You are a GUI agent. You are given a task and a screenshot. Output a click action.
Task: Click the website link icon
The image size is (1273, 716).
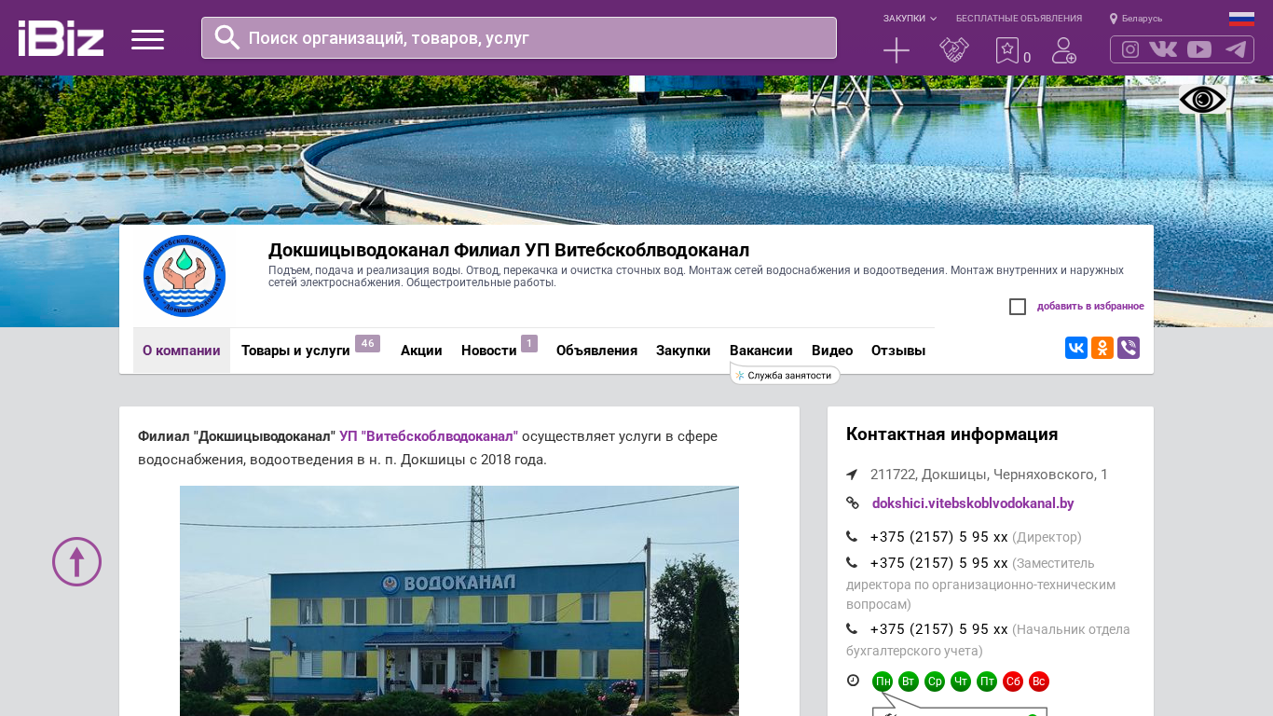pos(852,503)
